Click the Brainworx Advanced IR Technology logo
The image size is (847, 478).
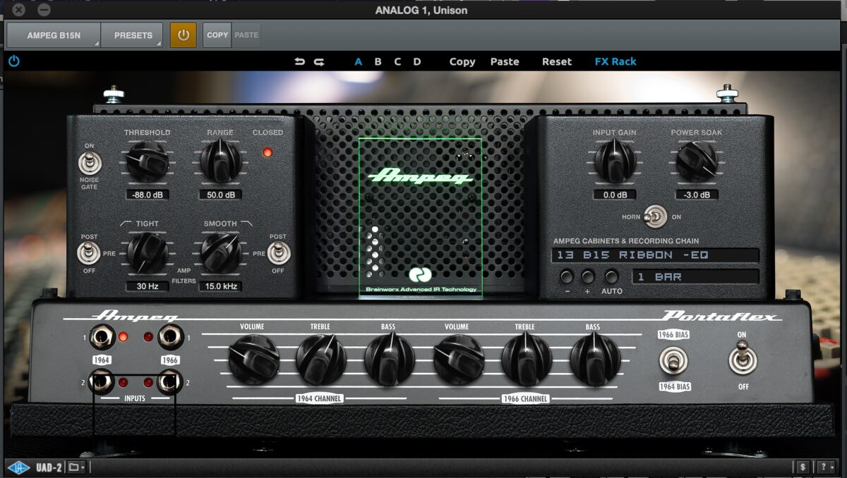421,280
